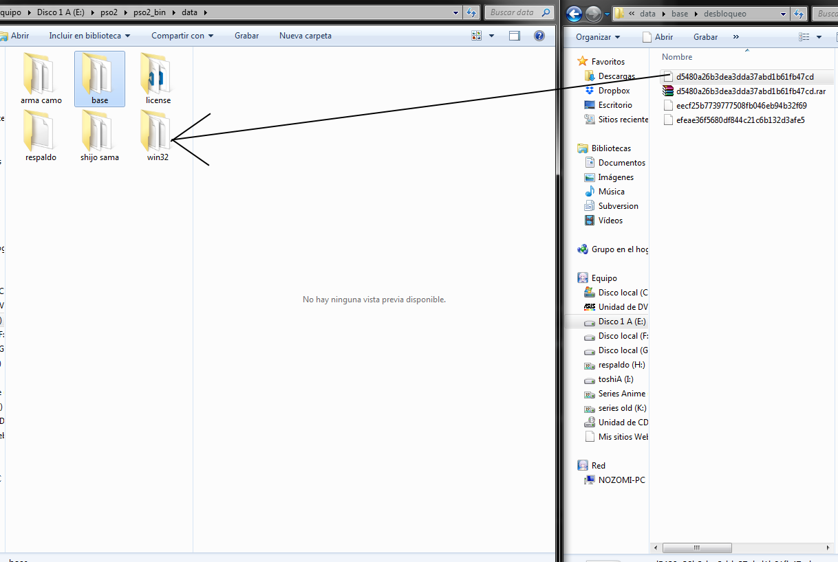
Task: Select the respaldo folder icon
Action: (x=41, y=132)
